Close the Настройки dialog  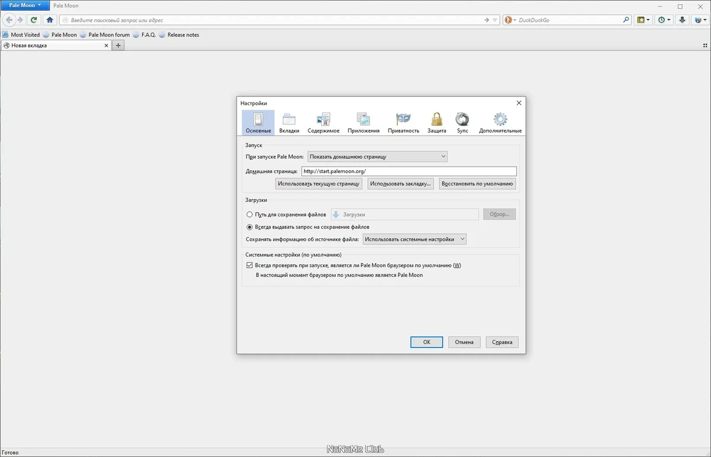[x=519, y=103]
